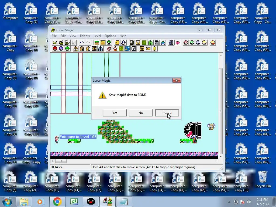
Task: Click the open ROM folder icon
Action: [x=55, y=43]
